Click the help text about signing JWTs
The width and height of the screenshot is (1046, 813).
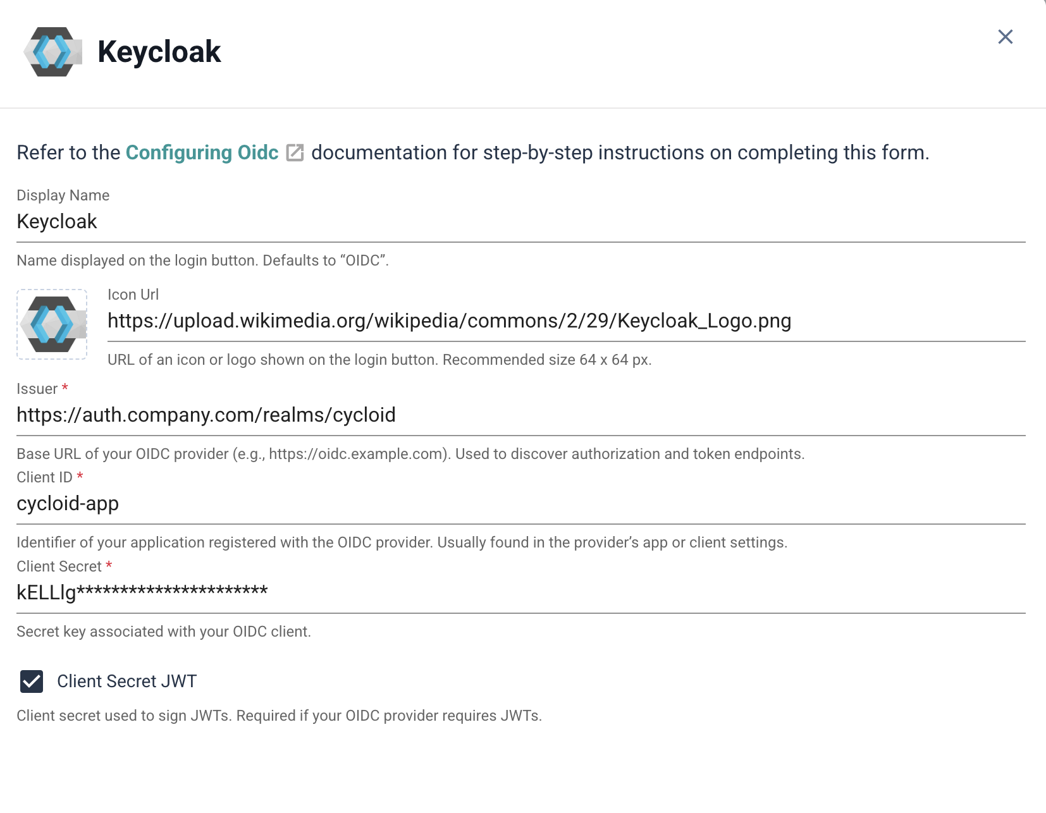point(279,716)
